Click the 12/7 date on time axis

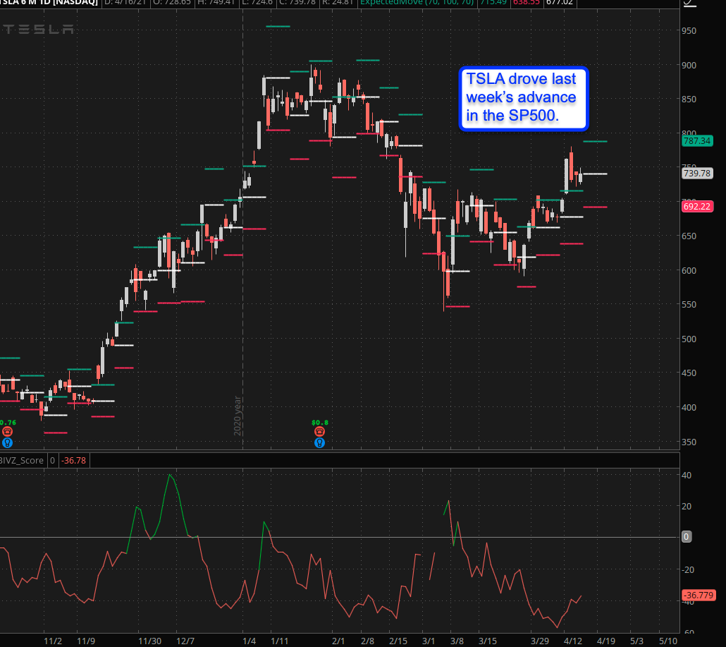click(185, 641)
